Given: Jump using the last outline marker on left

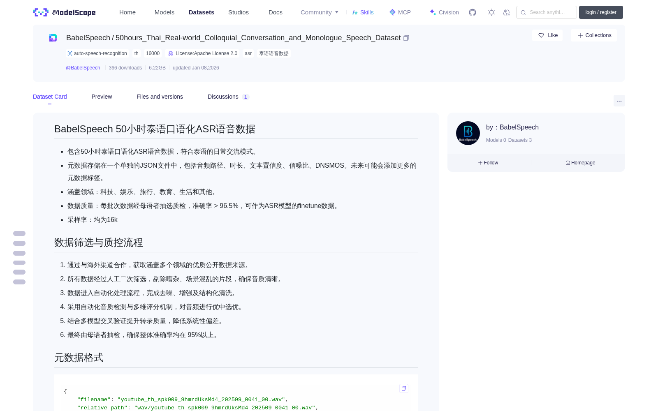Looking at the screenshot, I should 19,282.
